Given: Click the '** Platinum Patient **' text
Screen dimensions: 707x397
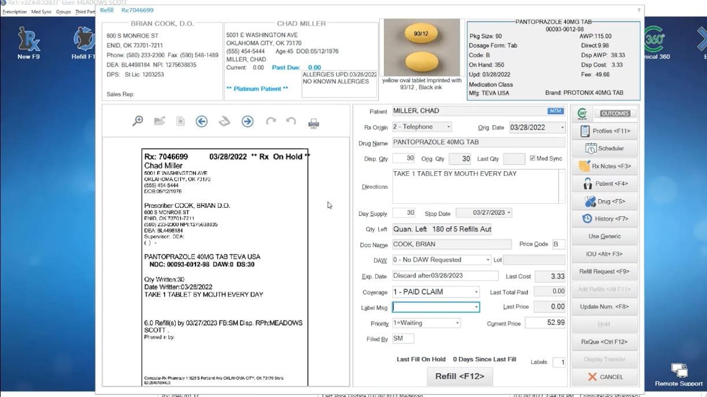Looking at the screenshot, I should 257,89.
